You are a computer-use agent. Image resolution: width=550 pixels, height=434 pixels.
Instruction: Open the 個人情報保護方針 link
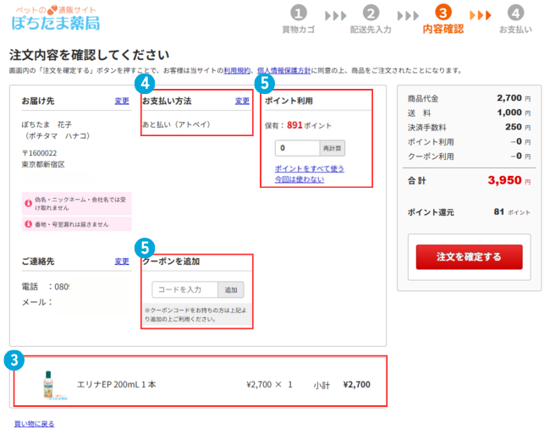pos(285,70)
